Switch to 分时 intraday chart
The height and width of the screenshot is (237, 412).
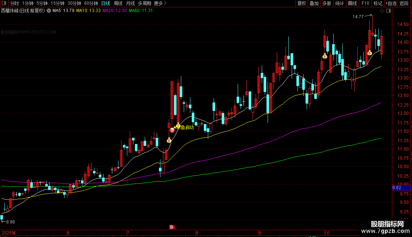click(15, 3)
